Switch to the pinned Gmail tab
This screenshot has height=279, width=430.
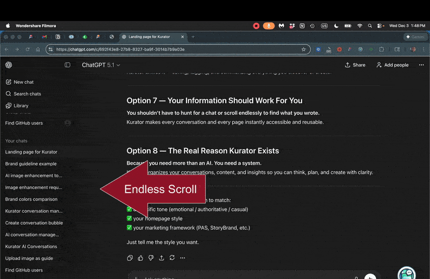click(x=44, y=36)
